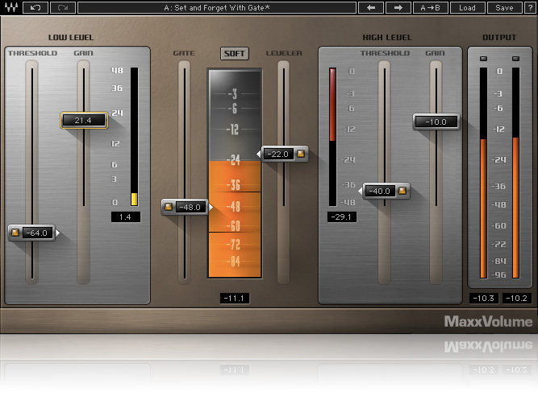The width and height of the screenshot is (538, 400).
Task: Click the redo arrow icon
Action: [63, 7]
